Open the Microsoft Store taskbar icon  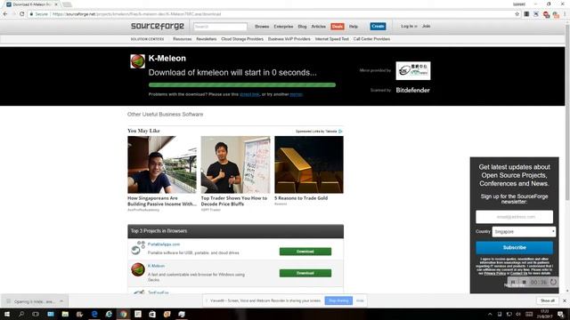(152, 314)
